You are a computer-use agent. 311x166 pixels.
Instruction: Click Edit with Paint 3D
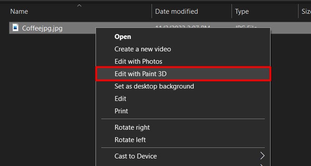(x=183, y=74)
